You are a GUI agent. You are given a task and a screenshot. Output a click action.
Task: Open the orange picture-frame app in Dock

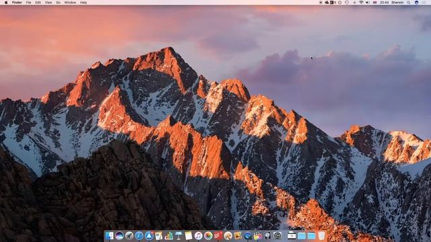[x=238, y=236]
